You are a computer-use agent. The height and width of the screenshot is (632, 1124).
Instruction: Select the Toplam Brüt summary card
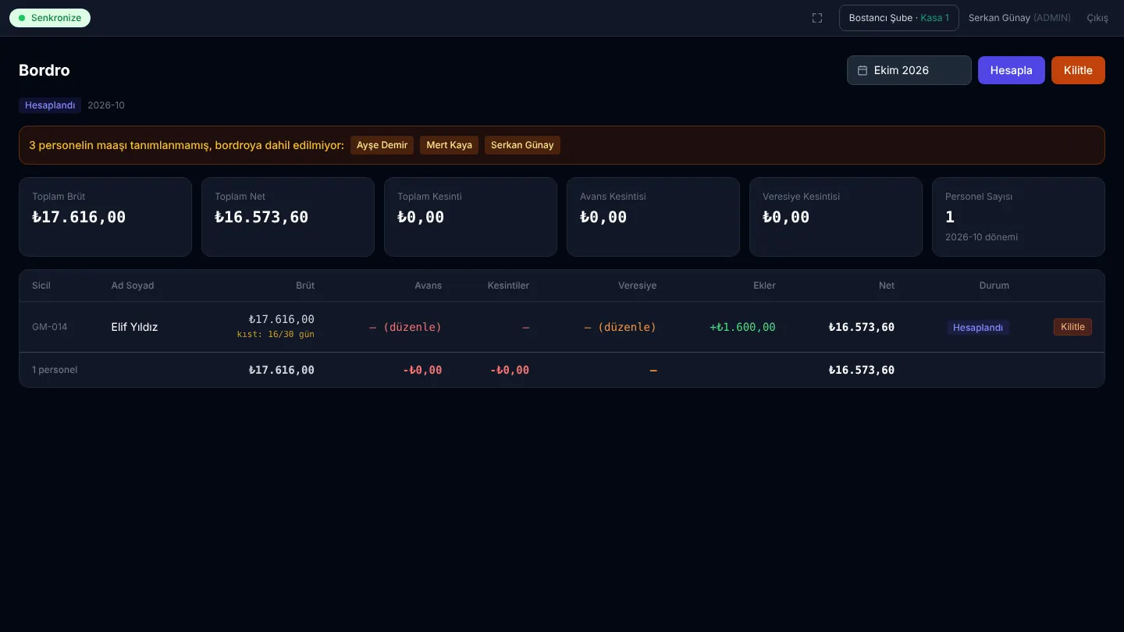[105, 217]
